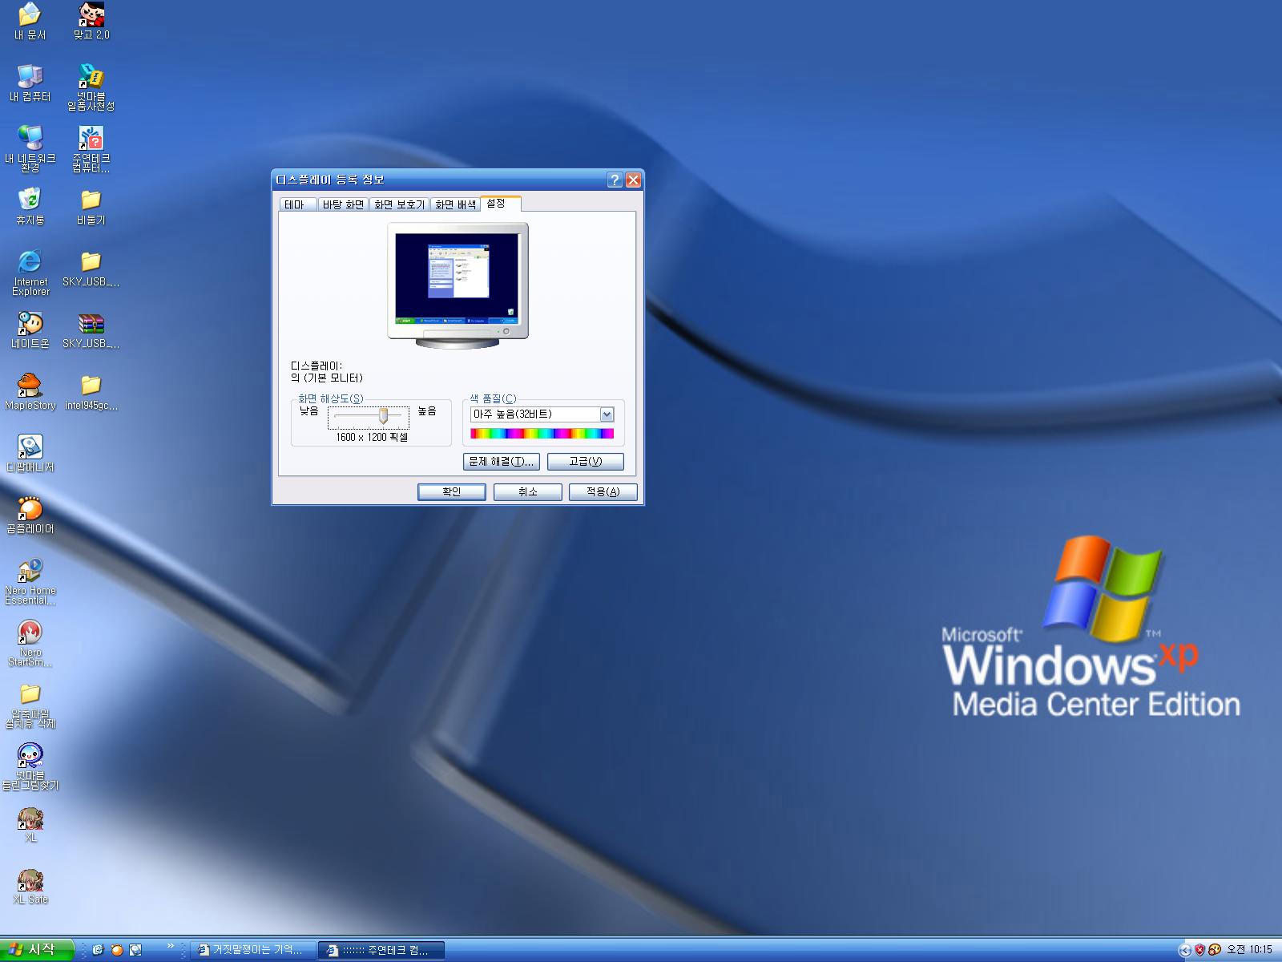Open the 색 품질 color quality dropdown
The image size is (1282, 962).
tap(542, 414)
